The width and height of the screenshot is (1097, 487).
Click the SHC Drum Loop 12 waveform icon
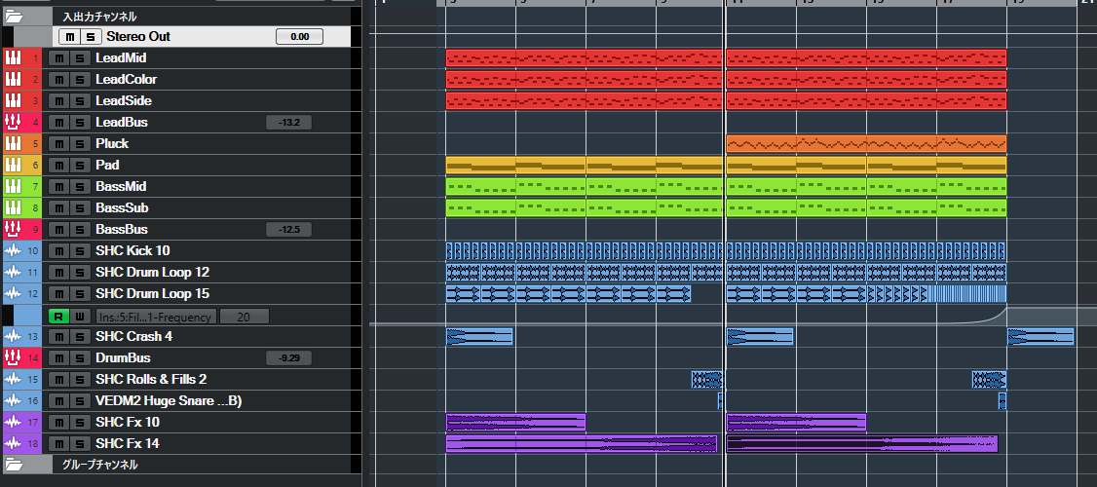[x=13, y=272]
